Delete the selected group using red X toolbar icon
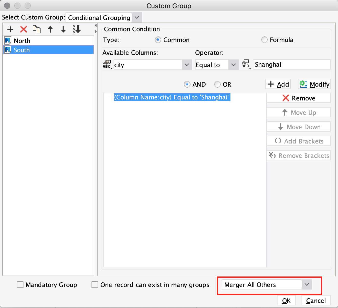 [23, 29]
